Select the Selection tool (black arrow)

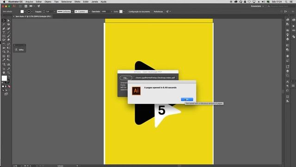(x=4, y=20)
